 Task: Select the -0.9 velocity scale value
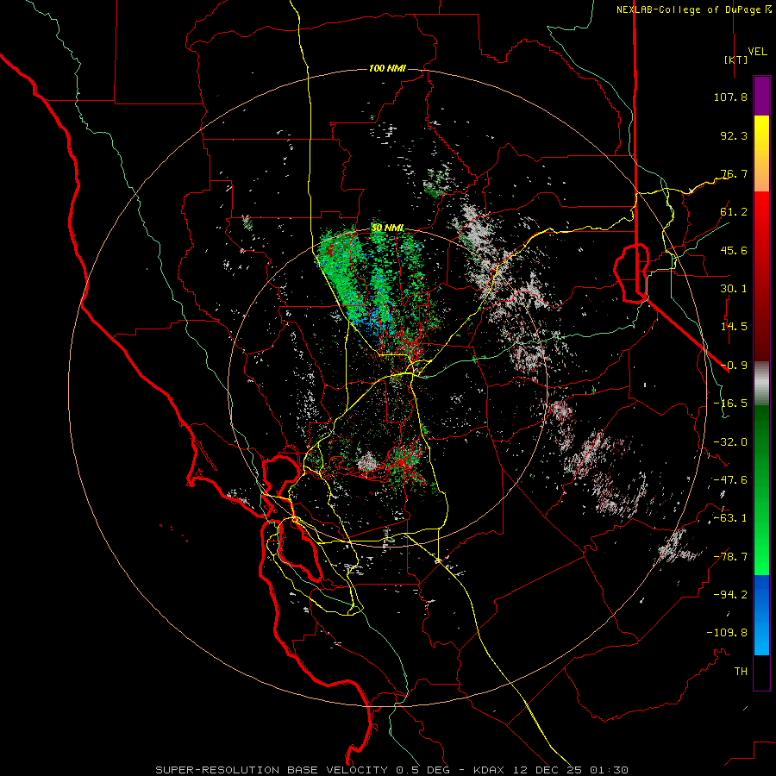click(734, 366)
